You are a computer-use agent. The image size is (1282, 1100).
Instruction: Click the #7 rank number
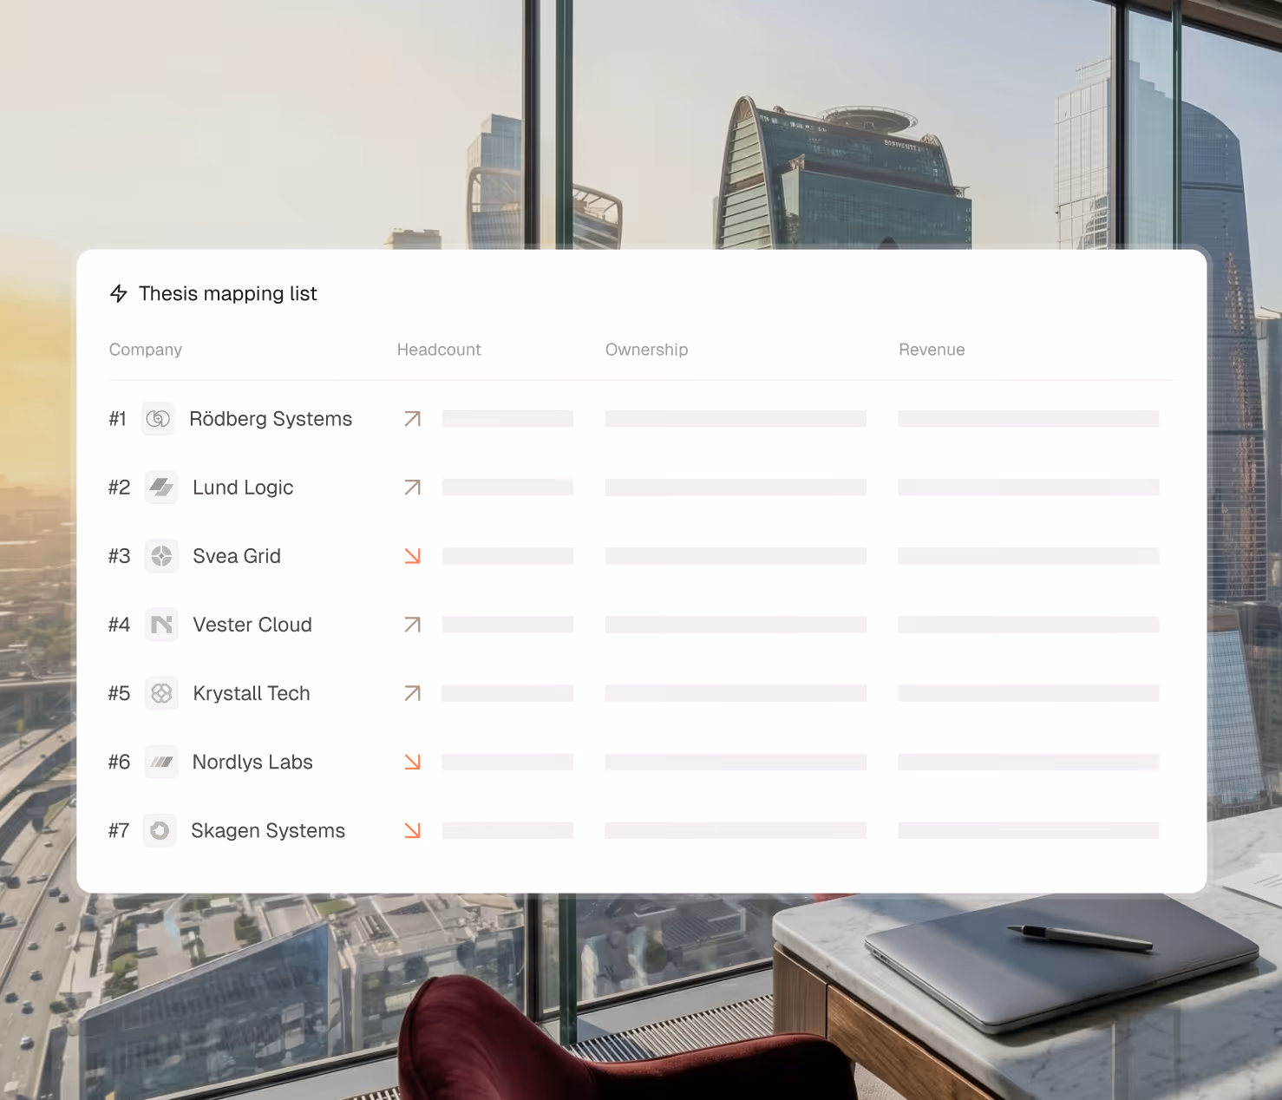119,830
